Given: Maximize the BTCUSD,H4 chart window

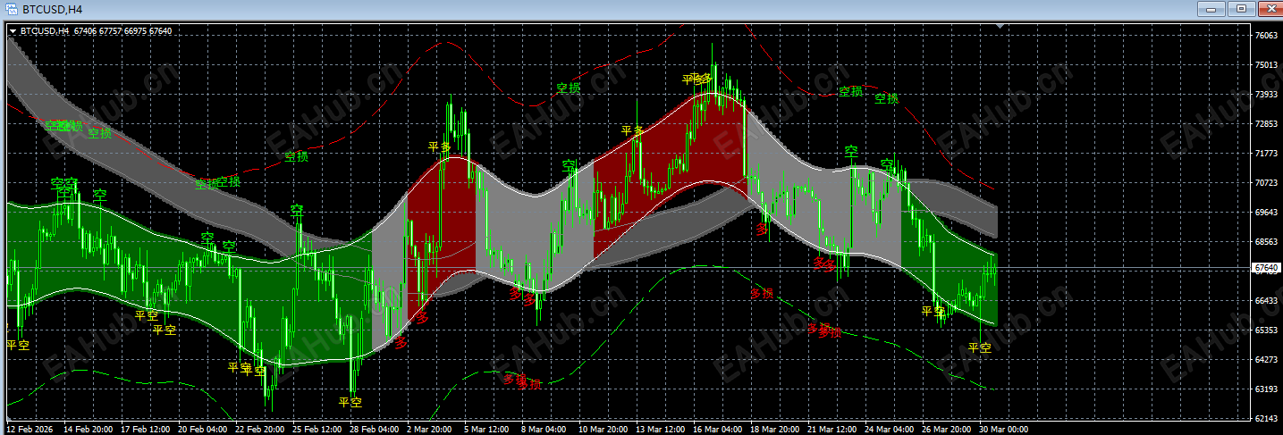Looking at the screenshot, I should 1241,8.
